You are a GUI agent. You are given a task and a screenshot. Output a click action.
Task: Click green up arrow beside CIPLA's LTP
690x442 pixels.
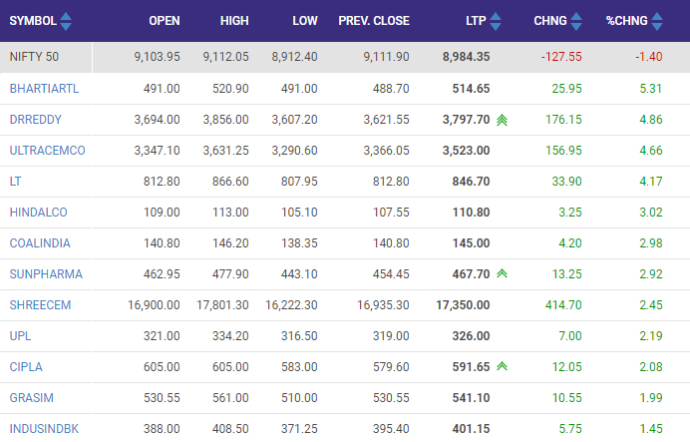pos(501,366)
